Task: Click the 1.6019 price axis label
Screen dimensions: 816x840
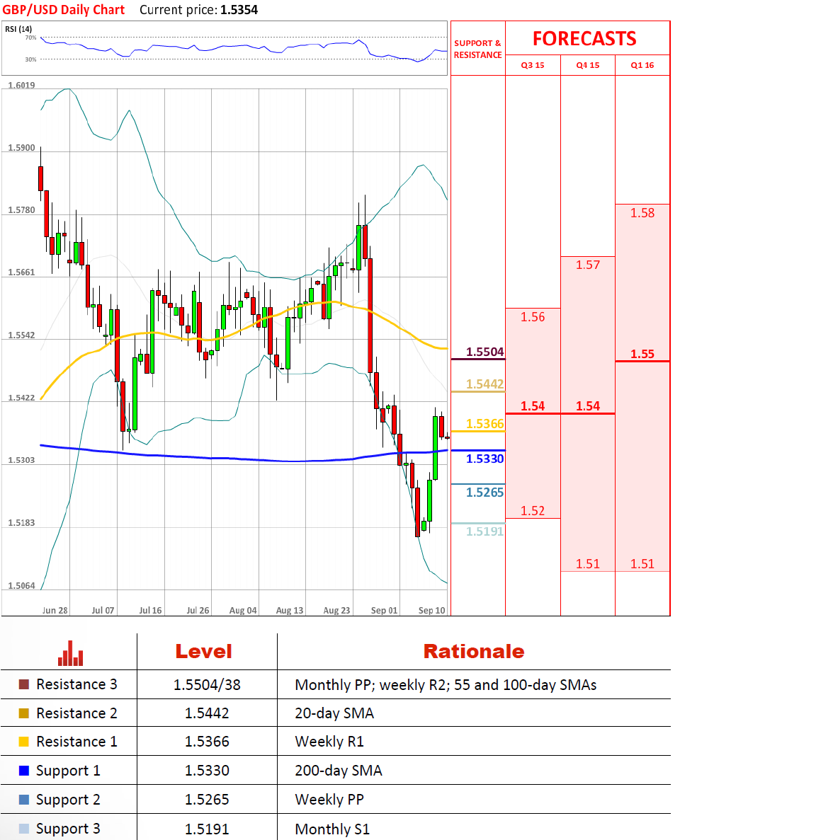Action: [21, 85]
